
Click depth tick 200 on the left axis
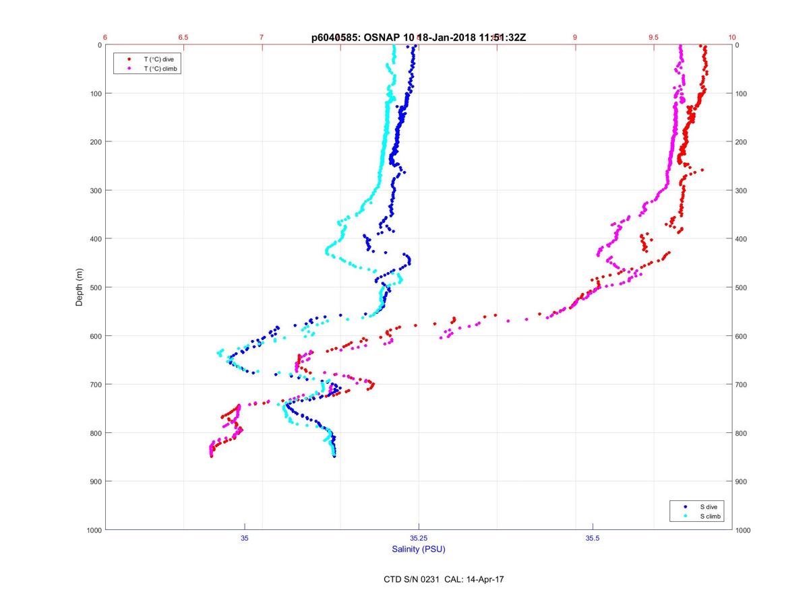tap(95, 142)
